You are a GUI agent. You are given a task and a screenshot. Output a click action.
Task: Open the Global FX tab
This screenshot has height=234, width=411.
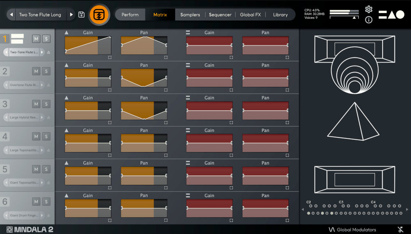point(250,15)
